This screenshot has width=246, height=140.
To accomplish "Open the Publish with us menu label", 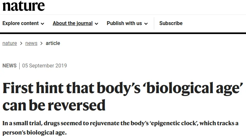I will [x=124, y=23].
